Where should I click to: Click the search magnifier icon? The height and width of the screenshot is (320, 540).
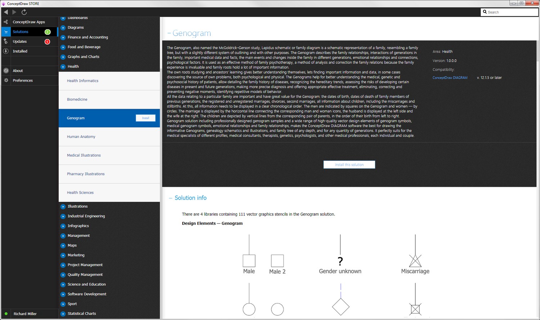coord(485,12)
